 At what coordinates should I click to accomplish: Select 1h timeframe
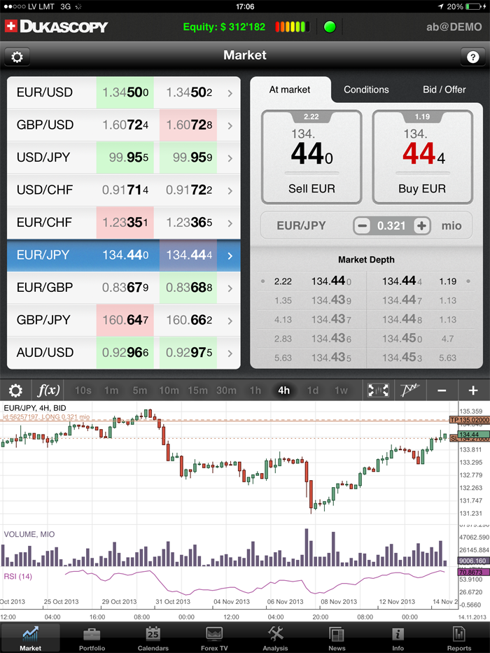pyautogui.click(x=255, y=391)
